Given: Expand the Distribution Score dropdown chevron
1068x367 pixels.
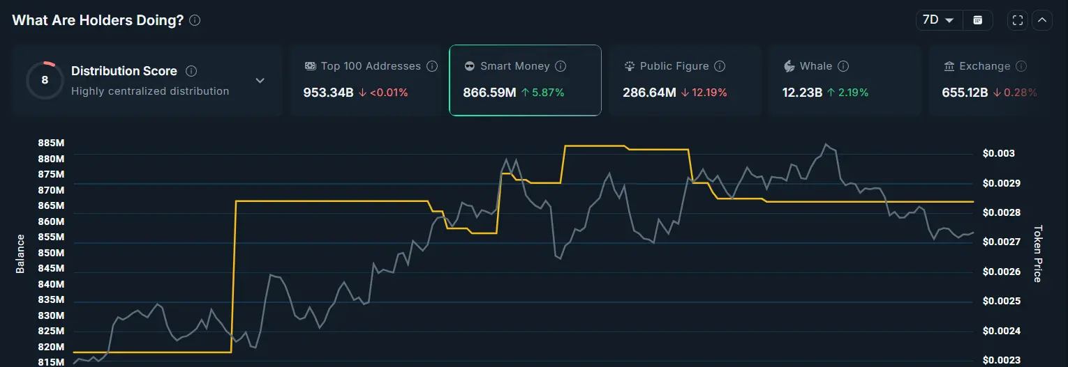Looking at the screenshot, I should pos(260,81).
